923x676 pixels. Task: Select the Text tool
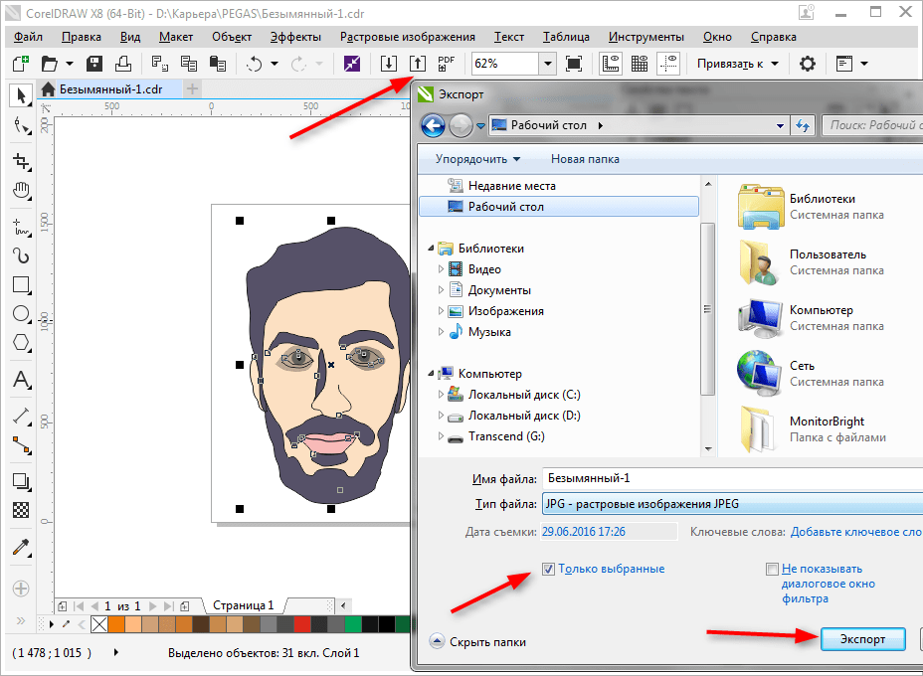pyautogui.click(x=20, y=380)
